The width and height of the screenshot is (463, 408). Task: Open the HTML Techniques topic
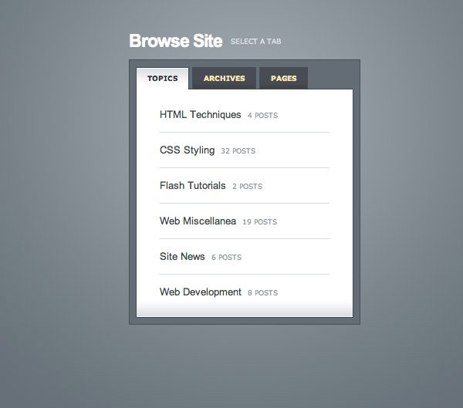[x=200, y=115]
